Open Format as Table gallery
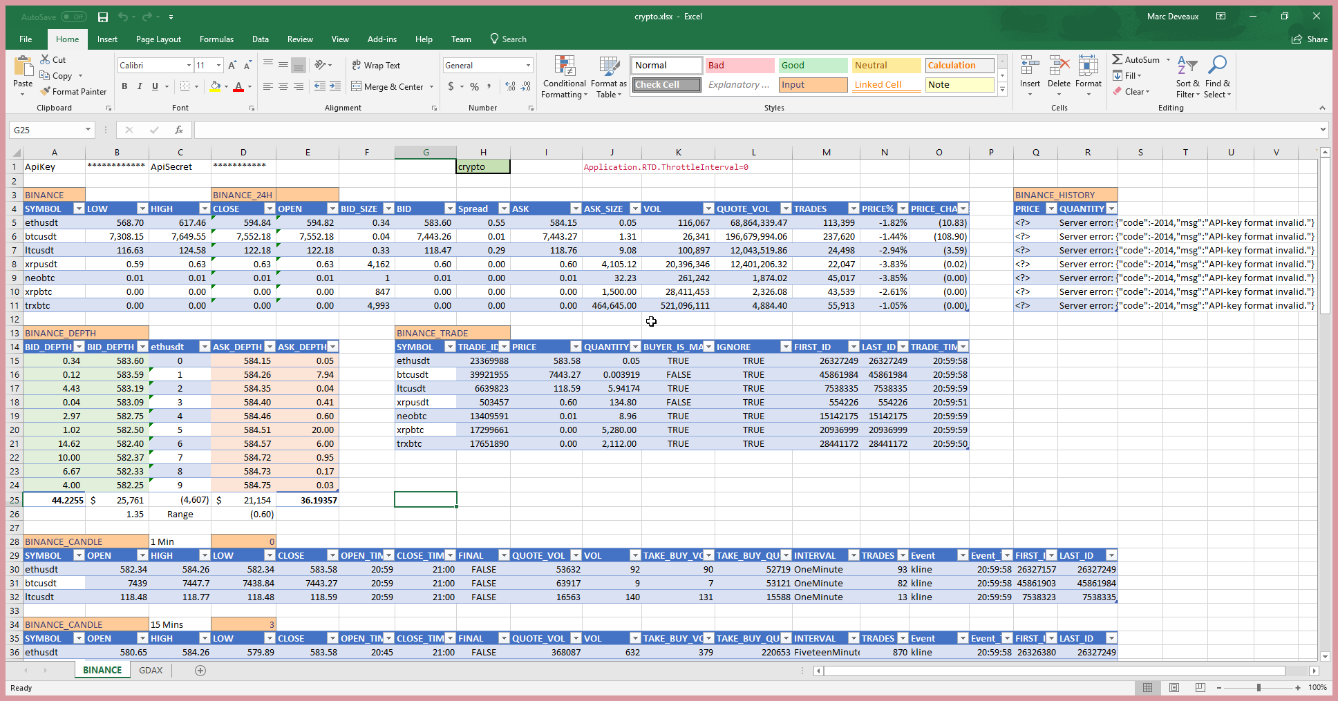The height and width of the screenshot is (701, 1338). pyautogui.click(x=609, y=77)
